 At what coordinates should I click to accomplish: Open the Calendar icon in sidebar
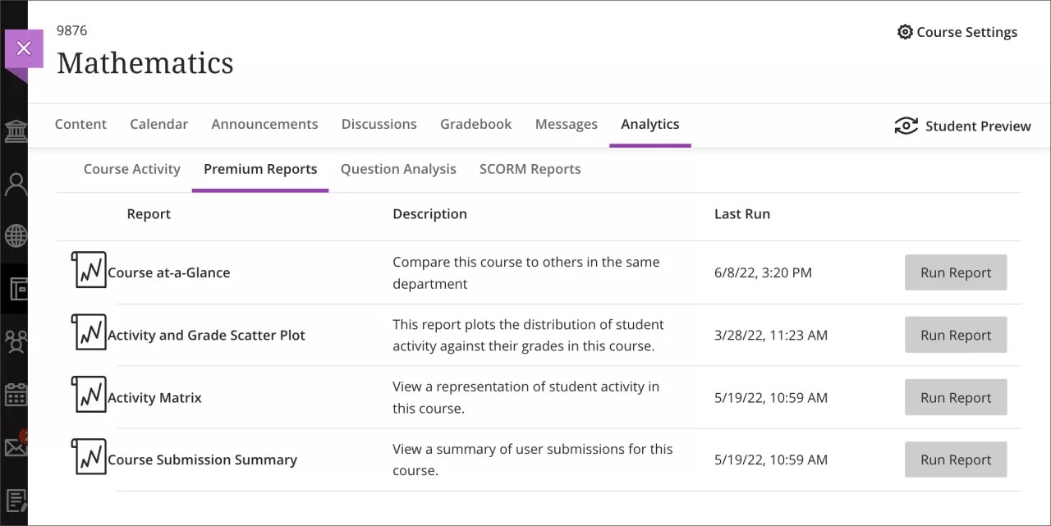pyautogui.click(x=16, y=395)
